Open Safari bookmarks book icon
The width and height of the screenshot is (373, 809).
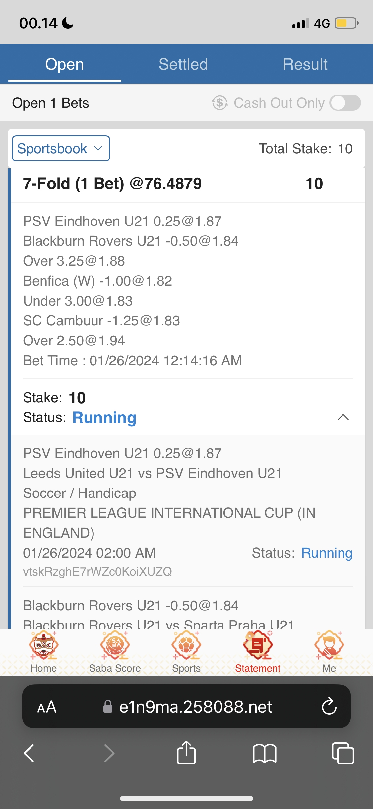click(264, 753)
